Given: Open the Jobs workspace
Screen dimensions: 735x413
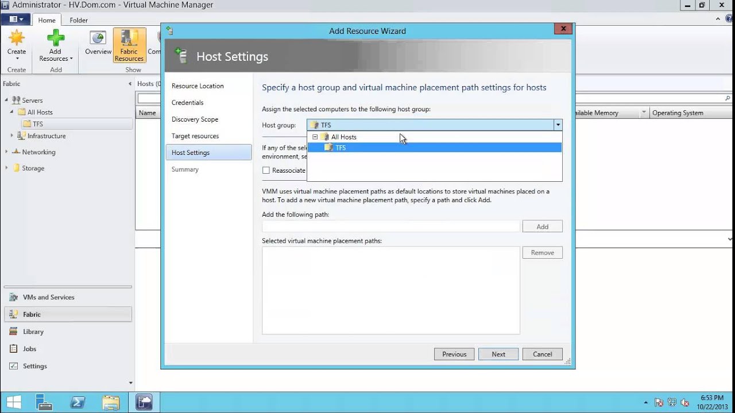Looking at the screenshot, I should (x=68, y=349).
